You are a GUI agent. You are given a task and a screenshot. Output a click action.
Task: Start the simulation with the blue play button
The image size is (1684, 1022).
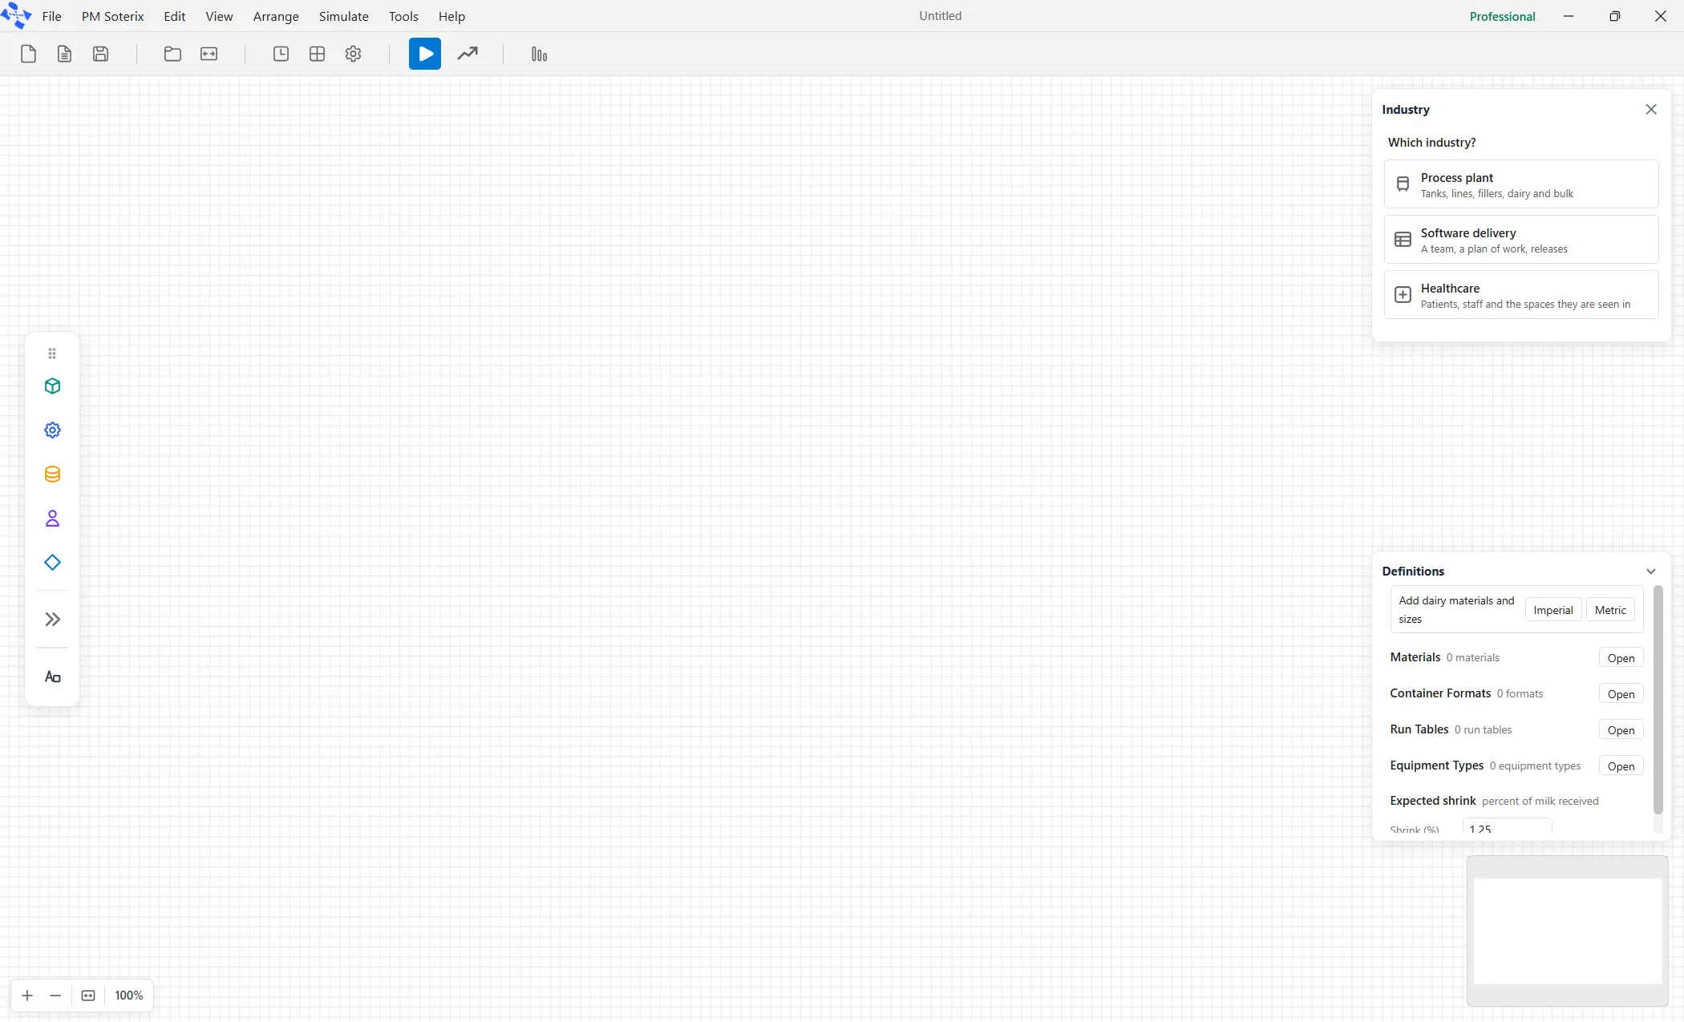425,54
